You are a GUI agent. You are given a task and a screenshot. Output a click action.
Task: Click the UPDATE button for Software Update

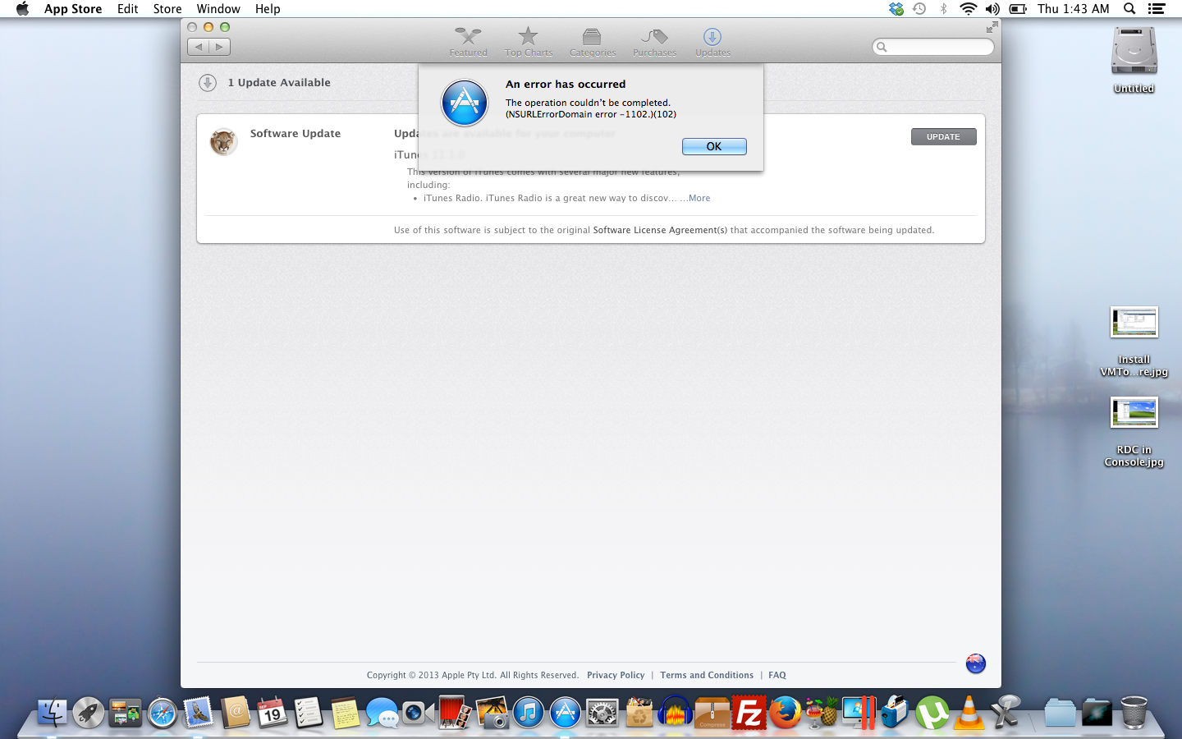pos(943,137)
